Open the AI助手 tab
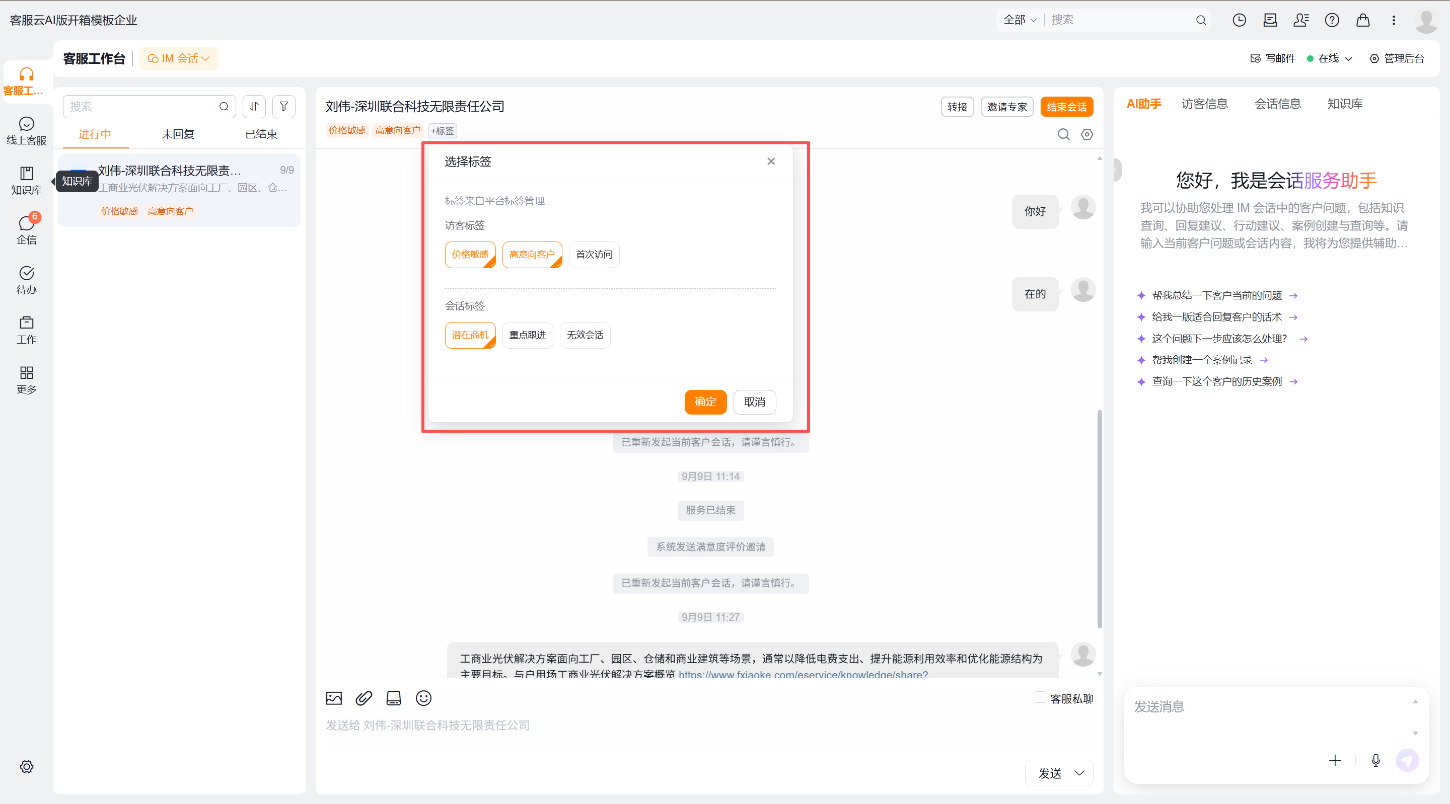This screenshot has height=804, width=1450. click(x=1144, y=104)
